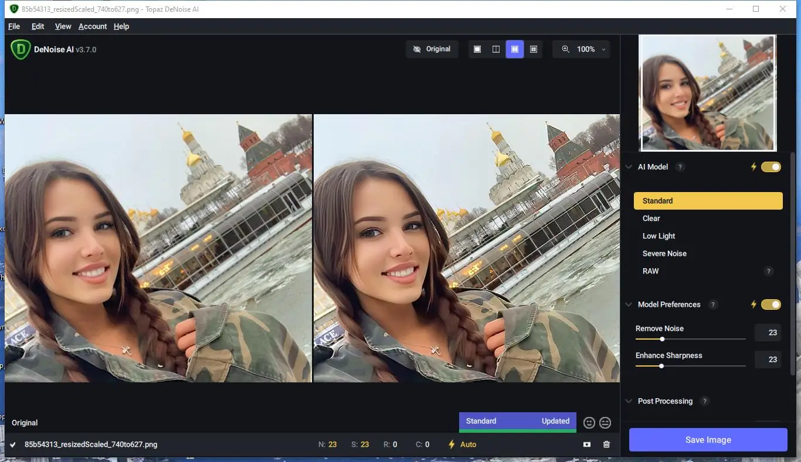Open the Edit menu
Image resolution: width=801 pixels, height=462 pixels.
[x=38, y=26]
